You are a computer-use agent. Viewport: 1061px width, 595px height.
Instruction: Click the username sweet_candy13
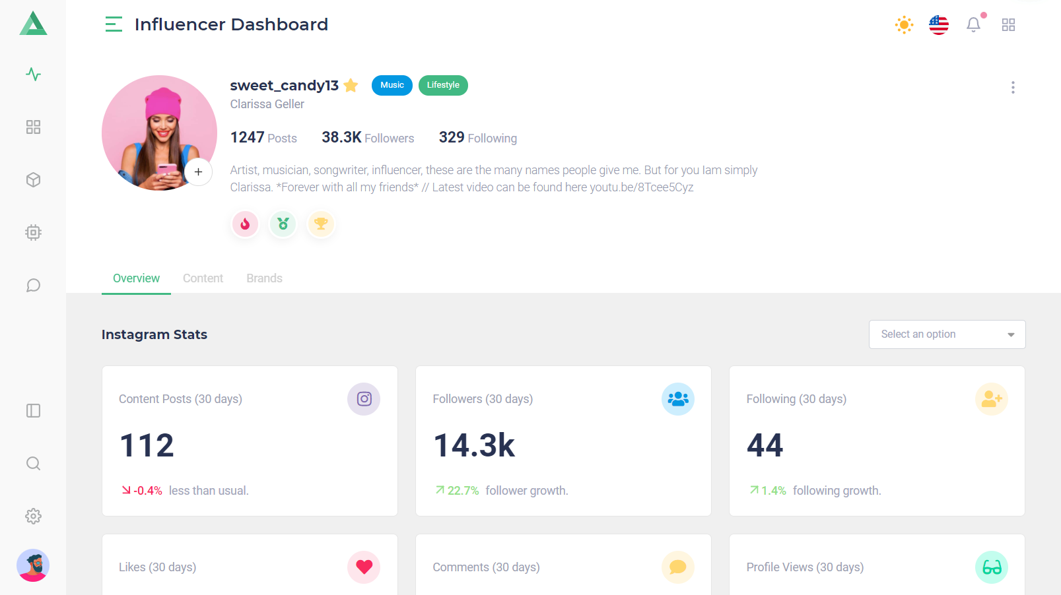pos(284,85)
